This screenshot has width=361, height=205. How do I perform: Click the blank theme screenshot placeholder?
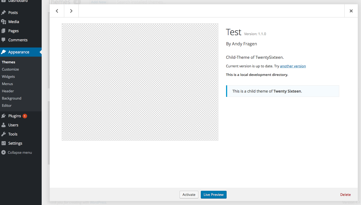point(140,82)
